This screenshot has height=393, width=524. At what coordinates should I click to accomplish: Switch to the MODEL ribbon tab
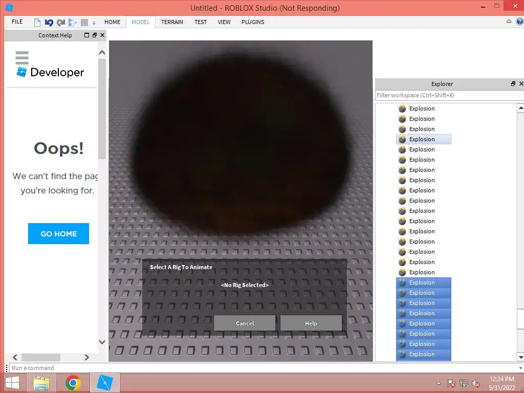click(140, 22)
